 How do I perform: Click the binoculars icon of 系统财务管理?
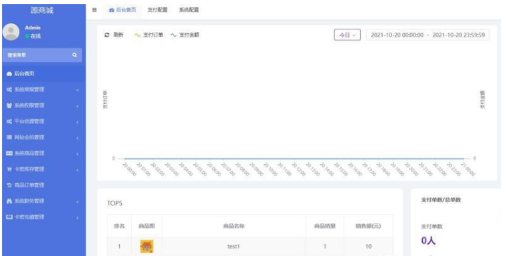(9, 201)
